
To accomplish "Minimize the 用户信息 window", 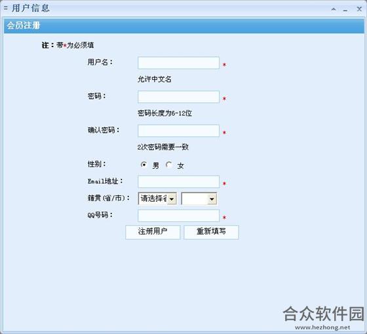I will (x=345, y=10).
